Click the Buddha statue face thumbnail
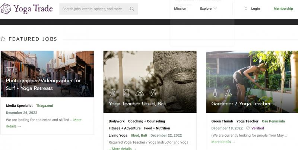The image size is (298, 150). point(150,82)
